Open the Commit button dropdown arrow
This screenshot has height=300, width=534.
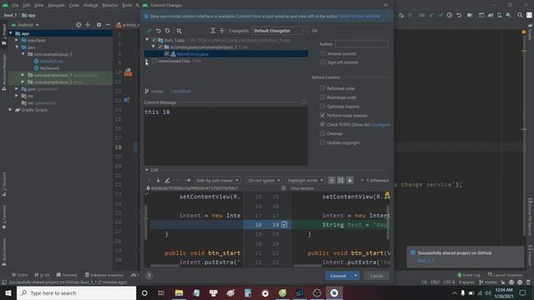coord(355,276)
